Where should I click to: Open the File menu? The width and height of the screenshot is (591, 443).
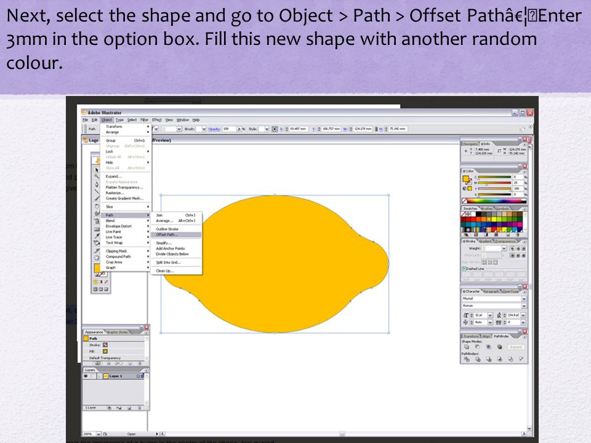(86, 120)
